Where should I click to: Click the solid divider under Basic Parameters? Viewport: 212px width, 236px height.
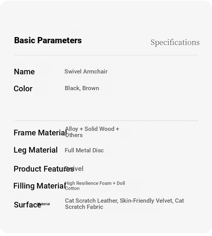click(x=106, y=55)
